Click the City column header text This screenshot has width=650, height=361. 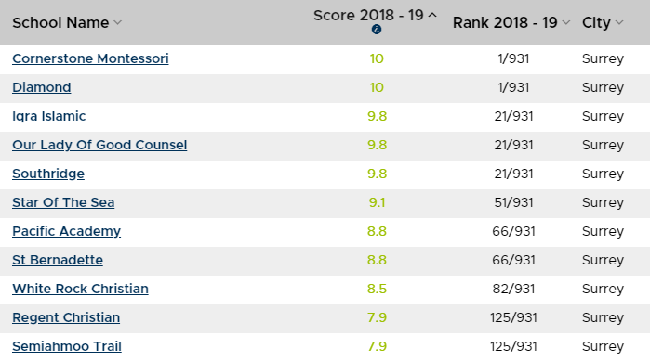pyautogui.click(x=596, y=23)
